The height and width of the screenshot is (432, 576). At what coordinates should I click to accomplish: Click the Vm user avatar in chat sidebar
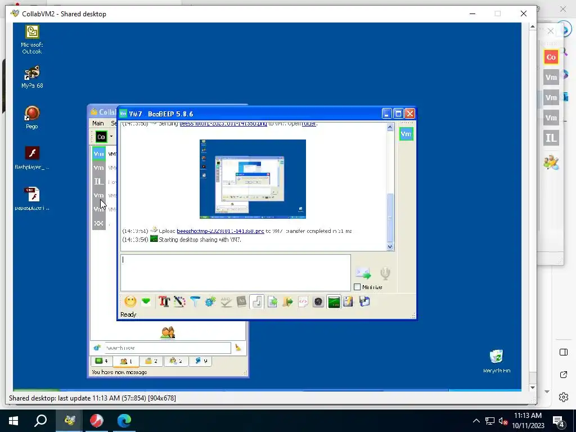pos(406,134)
